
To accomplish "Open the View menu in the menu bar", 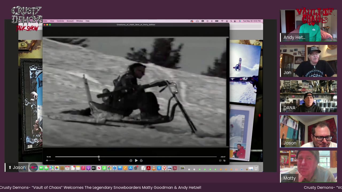I will pyautogui.click(x=52, y=21).
